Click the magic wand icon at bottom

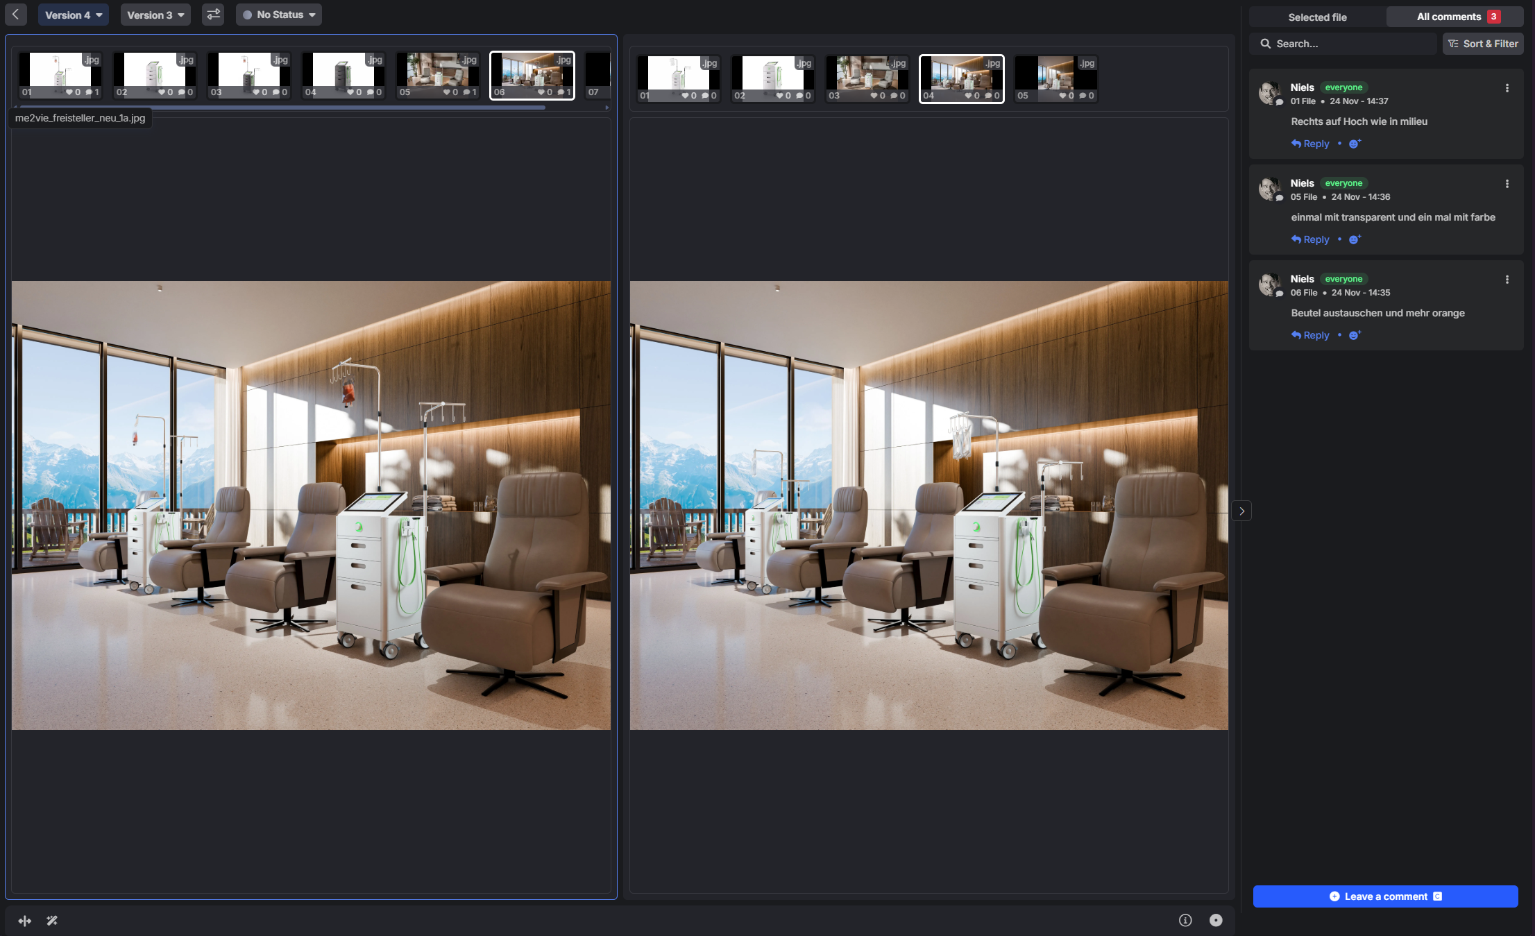(52, 921)
